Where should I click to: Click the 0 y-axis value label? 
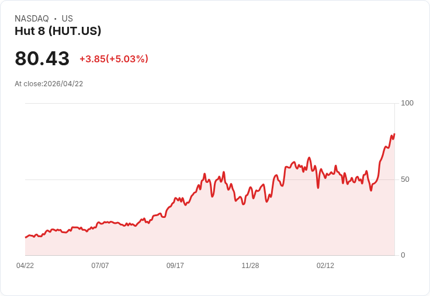[403, 255]
